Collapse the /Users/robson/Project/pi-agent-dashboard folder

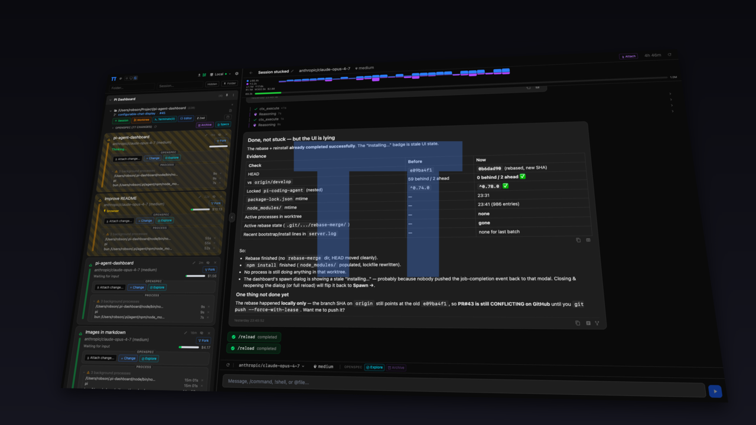[x=110, y=110]
